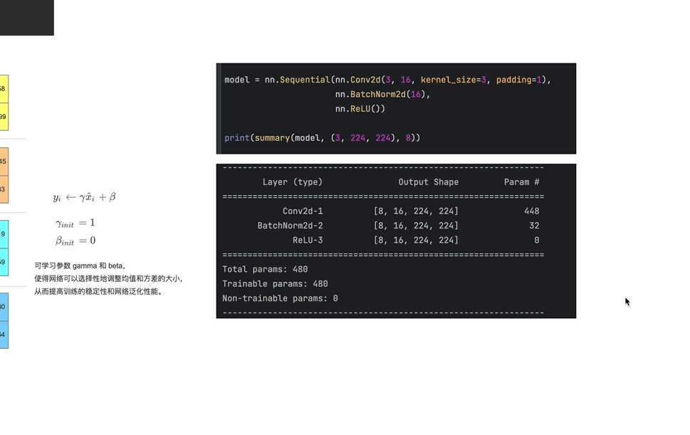
Task: Click 'nn.Sequential' in the code
Action: click(x=297, y=80)
